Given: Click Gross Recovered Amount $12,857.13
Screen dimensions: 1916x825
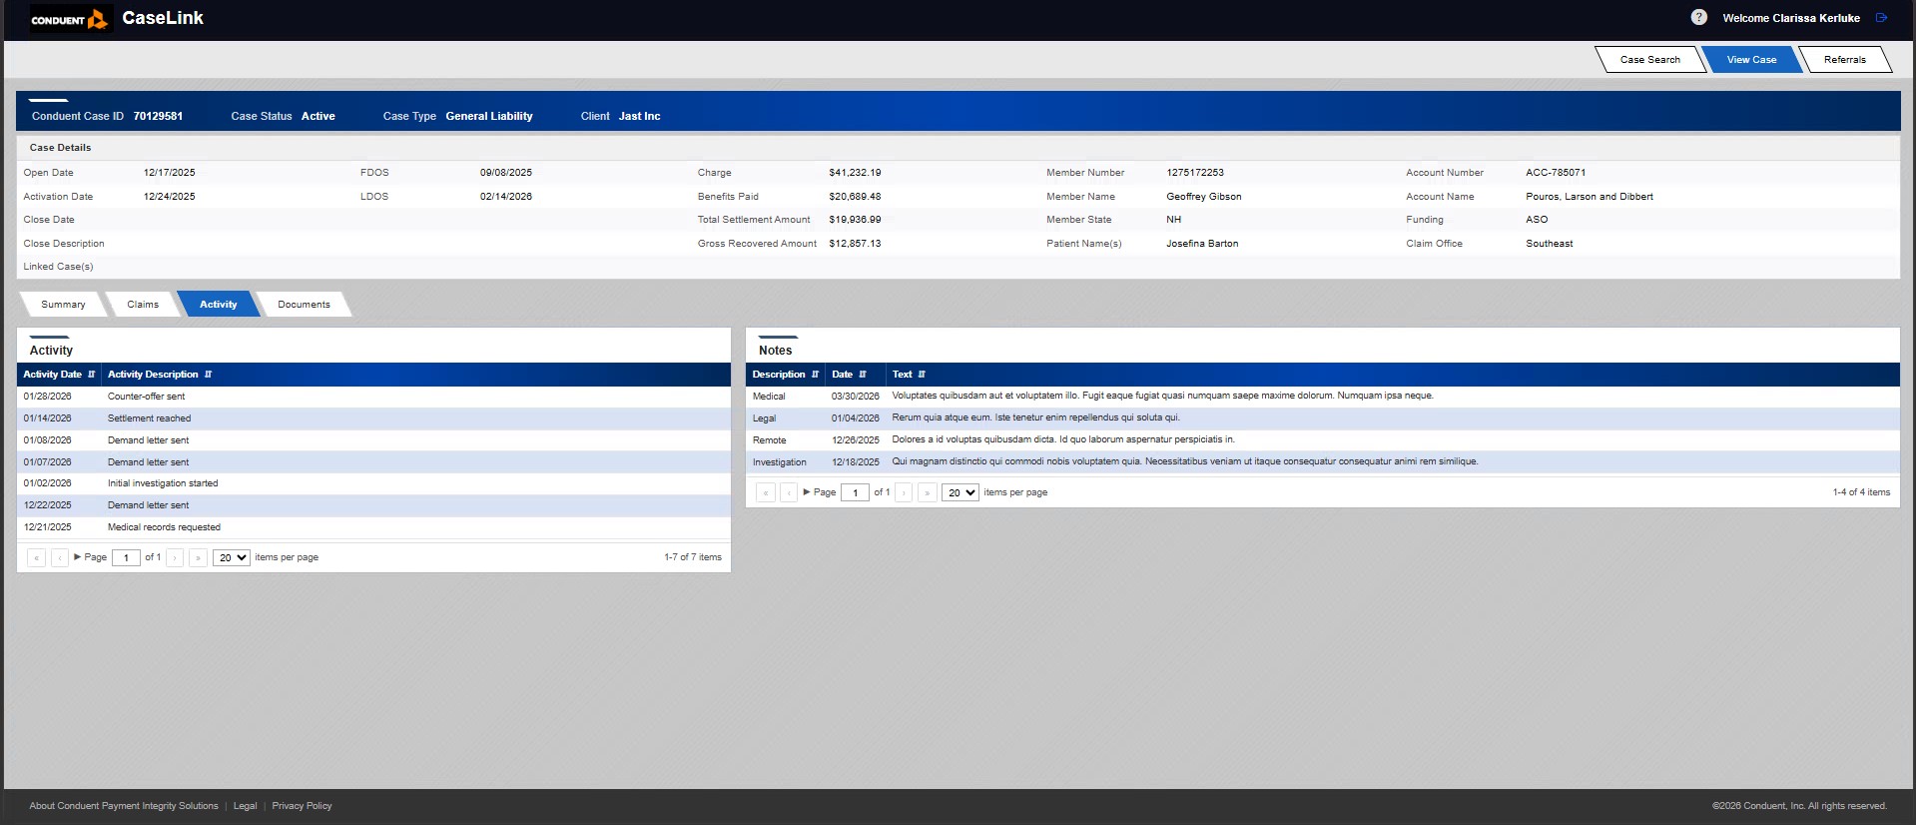Looking at the screenshot, I should pos(855,244).
